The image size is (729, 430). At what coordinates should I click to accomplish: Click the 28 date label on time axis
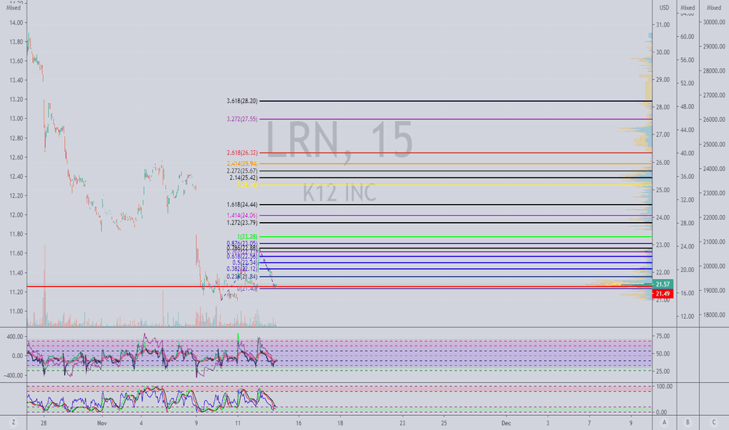tap(44, 423)
